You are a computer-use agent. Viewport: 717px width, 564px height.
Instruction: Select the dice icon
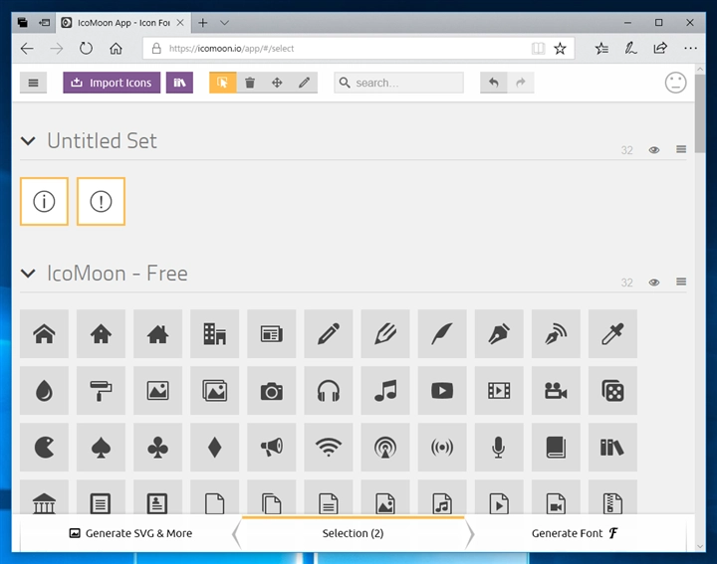(612, 391)
